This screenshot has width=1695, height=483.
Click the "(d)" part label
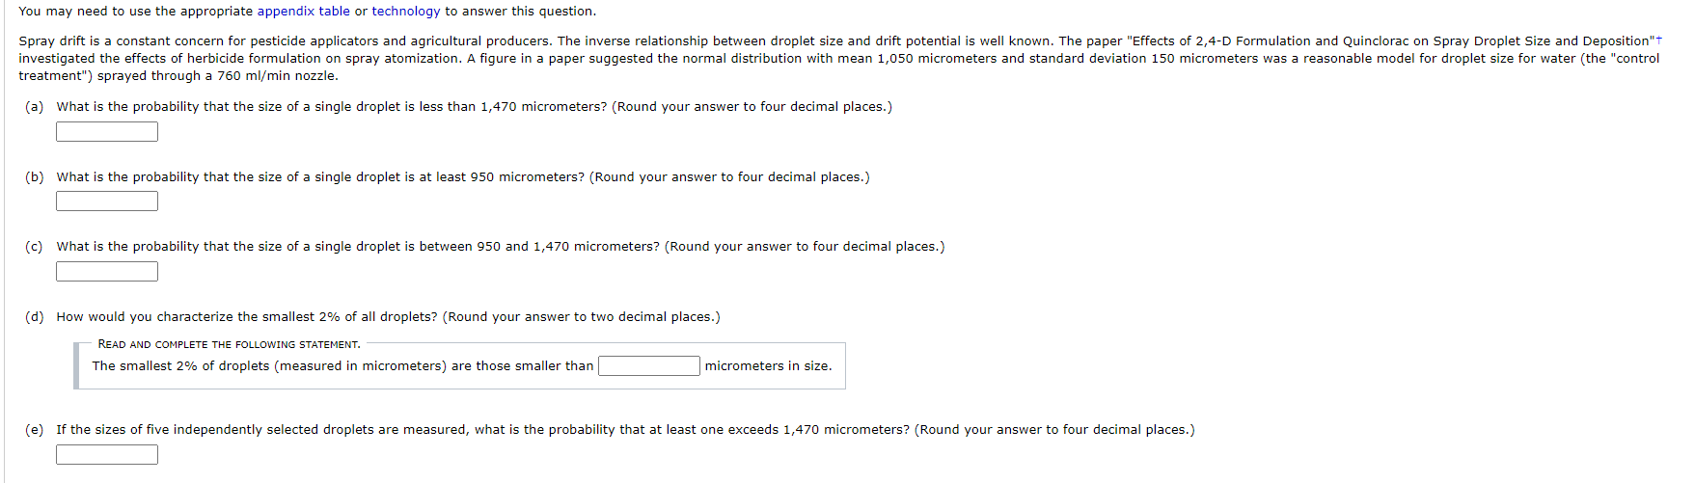point(35,317)
